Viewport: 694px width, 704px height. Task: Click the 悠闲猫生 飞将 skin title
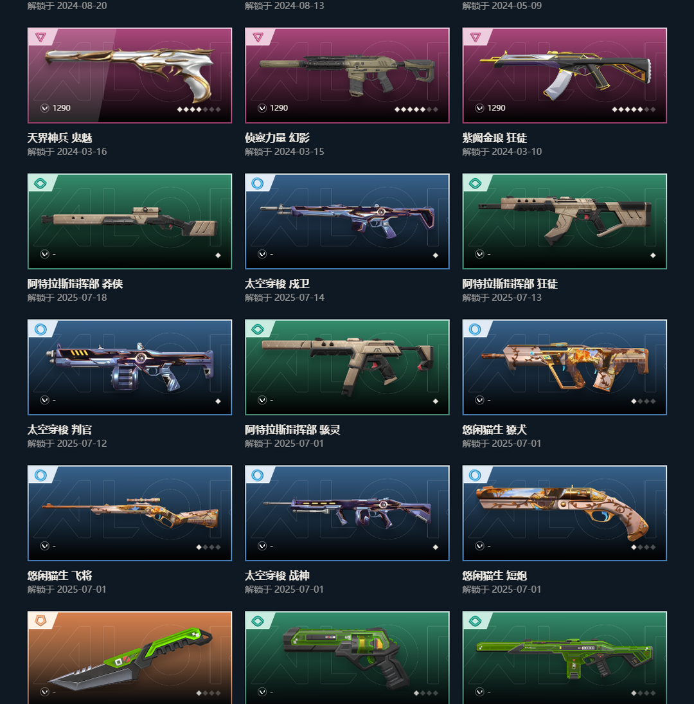pos(60,575)
